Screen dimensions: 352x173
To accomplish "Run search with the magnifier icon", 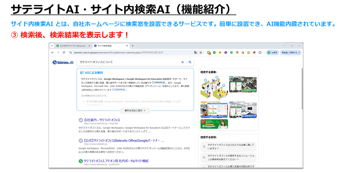I will click(x=190, y=62).
